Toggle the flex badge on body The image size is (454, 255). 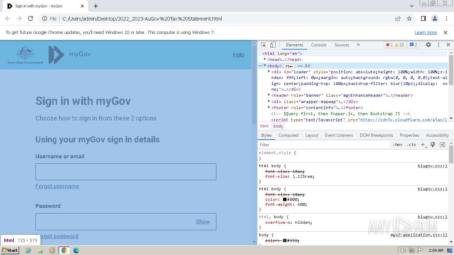(x=289, y=66)
